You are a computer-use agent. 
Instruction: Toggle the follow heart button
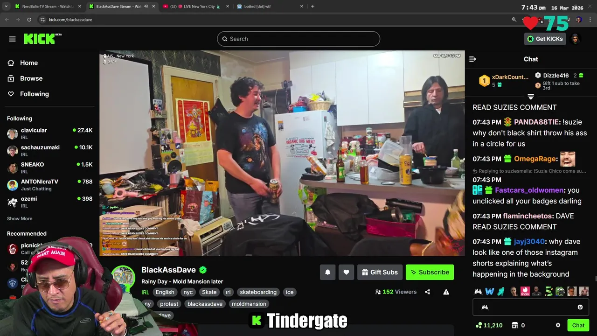click(346, 272)
